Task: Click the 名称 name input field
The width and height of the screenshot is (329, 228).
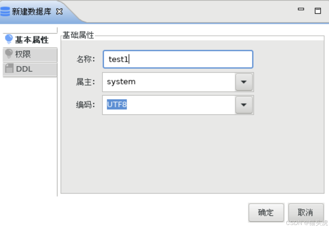Action: click(178, 59)
